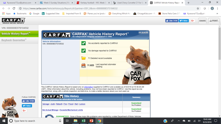Open the Not Actual Mileage link
221x124 pixels.
click(50, 110)
